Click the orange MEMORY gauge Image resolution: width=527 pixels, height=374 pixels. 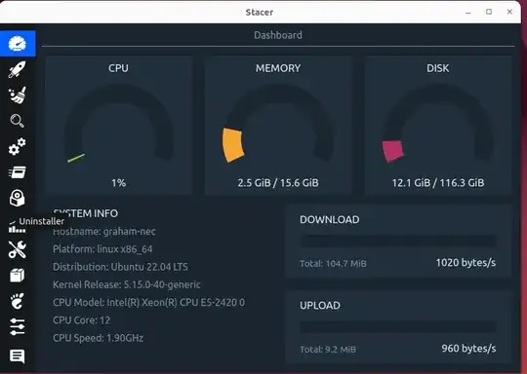coord(278,124)
